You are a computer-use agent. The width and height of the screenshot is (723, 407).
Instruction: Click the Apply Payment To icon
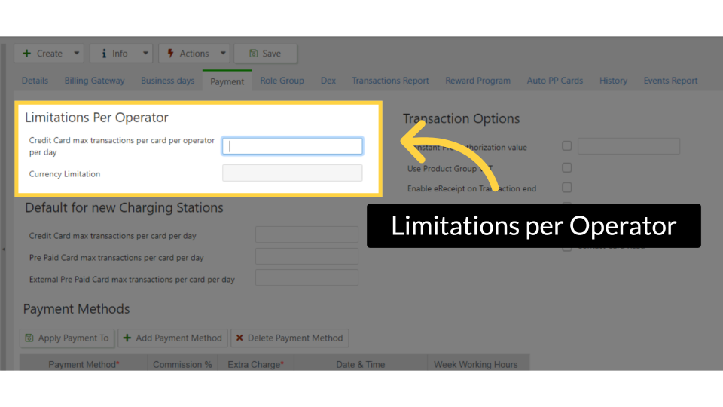pos(29,338)
